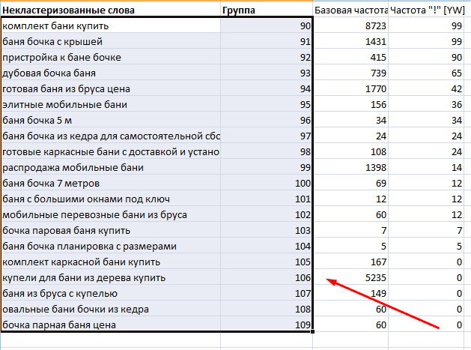The height and width of the screenshot is (350, 471).
Task: Click base frequency cell 8723
Action: click(x=350, y=25)
